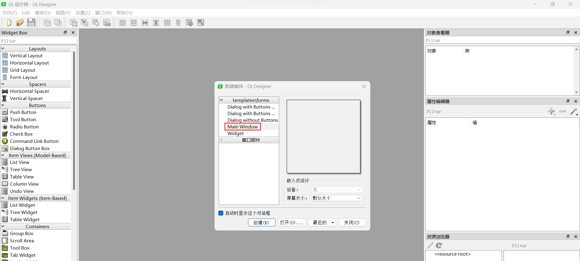Click the Widget Box filter field

click(38, 41)
